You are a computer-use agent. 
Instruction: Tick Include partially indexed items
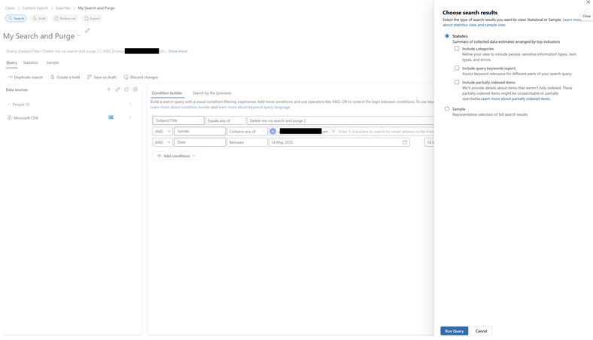tap(457, 82)
